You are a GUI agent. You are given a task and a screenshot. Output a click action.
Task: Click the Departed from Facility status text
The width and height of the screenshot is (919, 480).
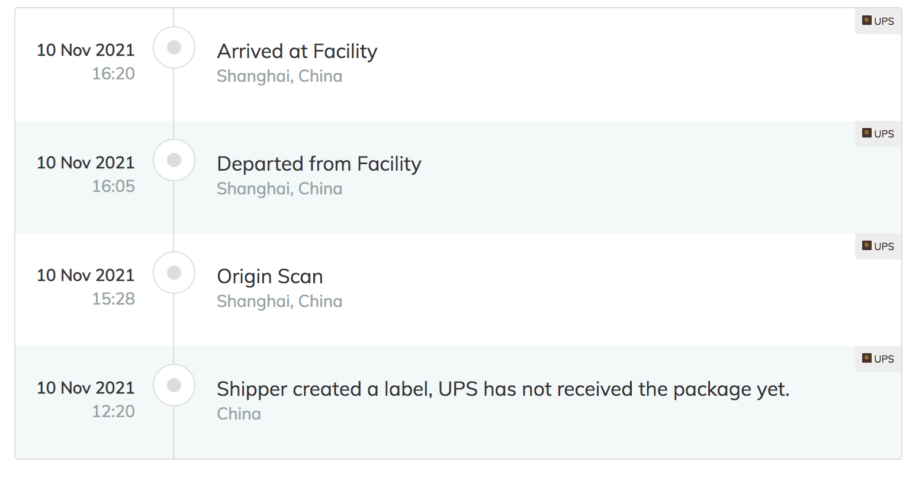pos(319,164)
